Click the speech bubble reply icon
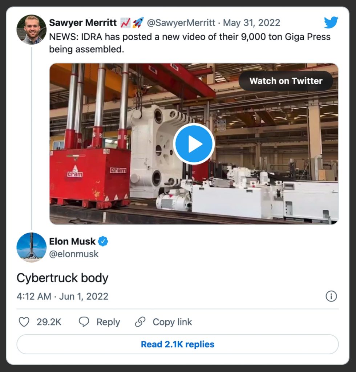Viewport: 356px width, 372px height. [x=84, y=322]
